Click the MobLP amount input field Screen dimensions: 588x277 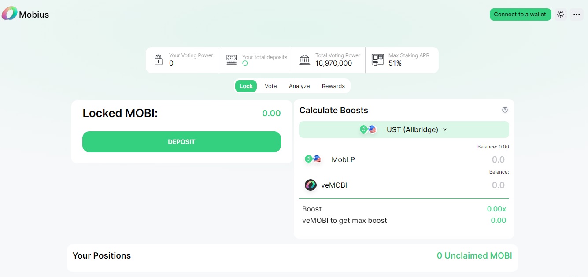pos(498,159)
